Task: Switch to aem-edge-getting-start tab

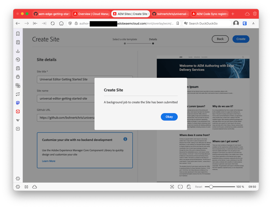Action: (51, 14)
